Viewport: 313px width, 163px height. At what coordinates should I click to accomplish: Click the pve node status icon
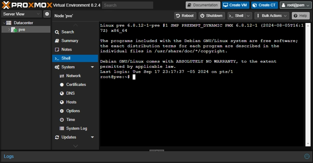[14, 30]
